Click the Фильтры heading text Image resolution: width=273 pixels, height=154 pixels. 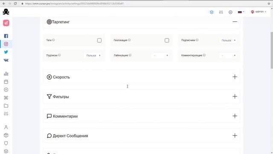pos(61,97)
